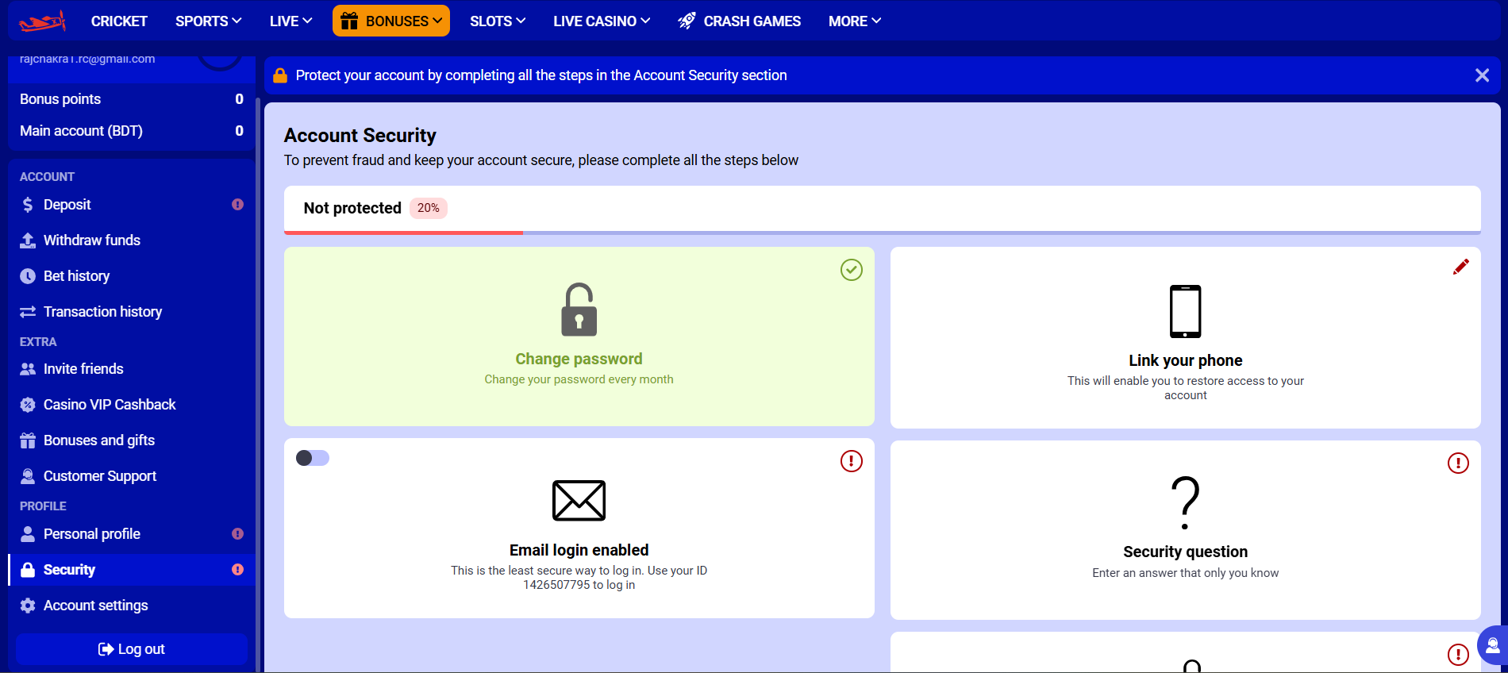The width and height of the screenshot is (1508, 673).
Task: Select Main account (BDT) balance row
Action: (x=132, y=131)
